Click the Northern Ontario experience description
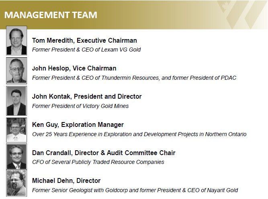 [x=139, y=134]
